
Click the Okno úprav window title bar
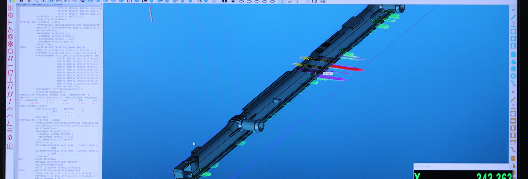pyautogui.click(x=59, y=5)
